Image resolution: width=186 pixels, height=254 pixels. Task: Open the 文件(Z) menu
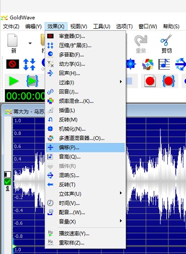(x=11, y=26)
